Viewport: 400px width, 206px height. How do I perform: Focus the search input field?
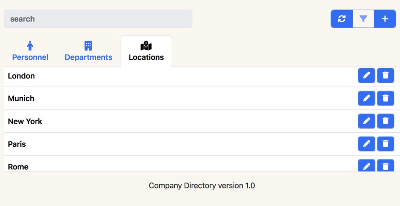pyautogui.click(x=98, y=19)
